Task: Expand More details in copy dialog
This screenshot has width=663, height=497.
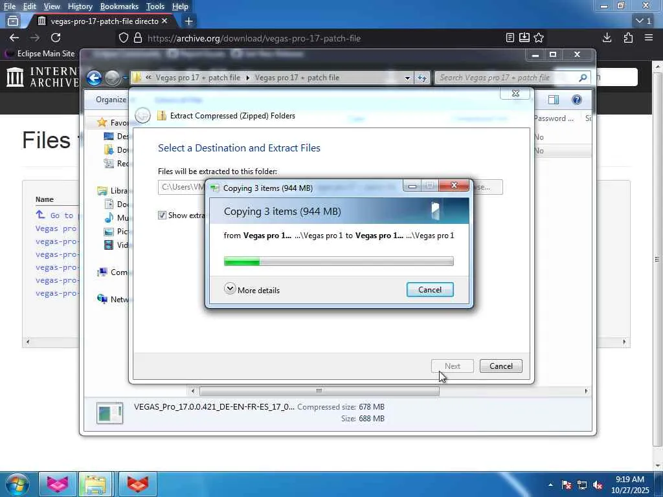Action: [x=252, y=289]
